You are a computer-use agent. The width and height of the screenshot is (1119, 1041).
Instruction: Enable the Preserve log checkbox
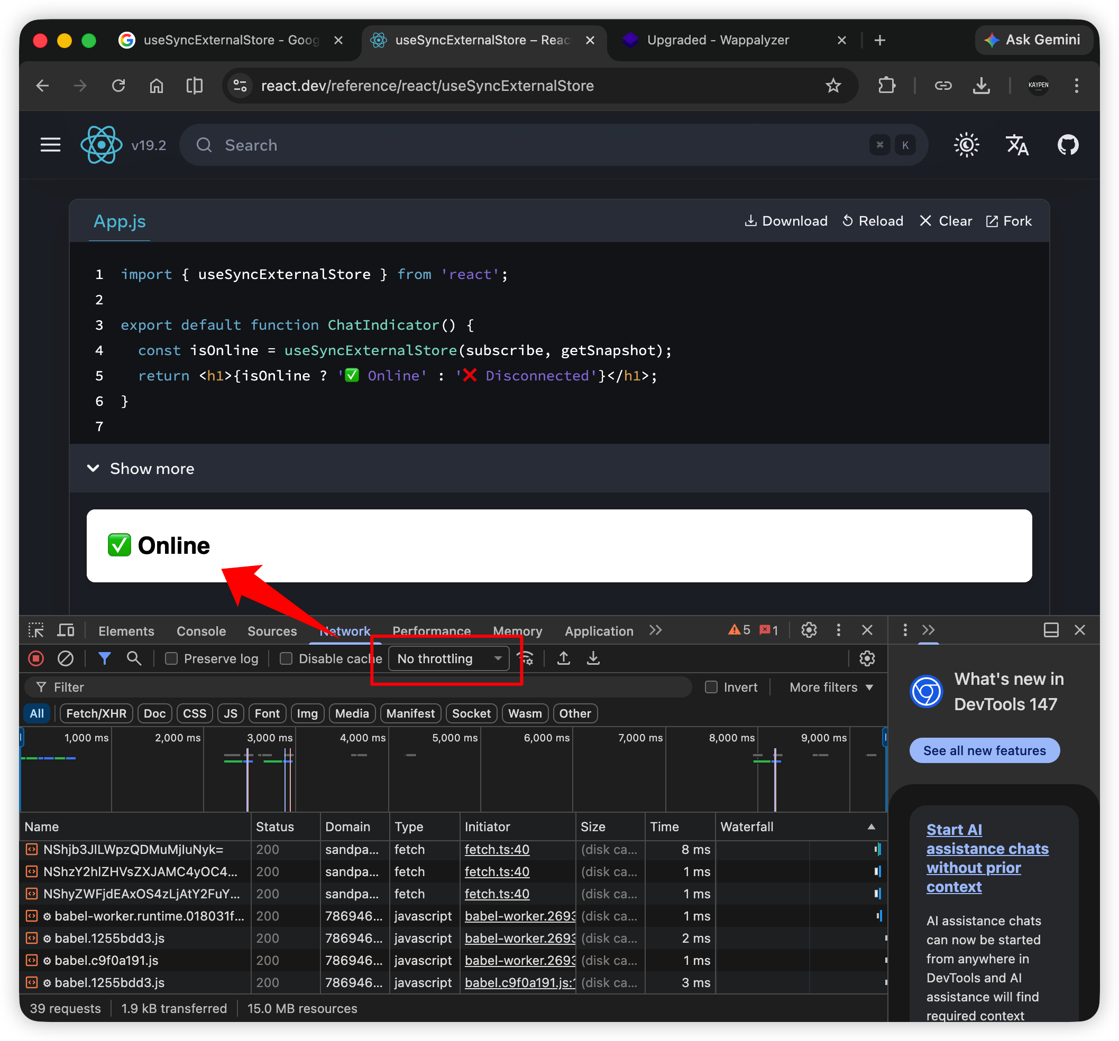point(171,658)
